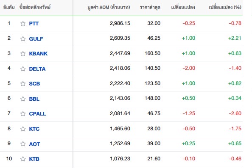
Task: Click the star next to BBL
Action: (x=23, y=99)
